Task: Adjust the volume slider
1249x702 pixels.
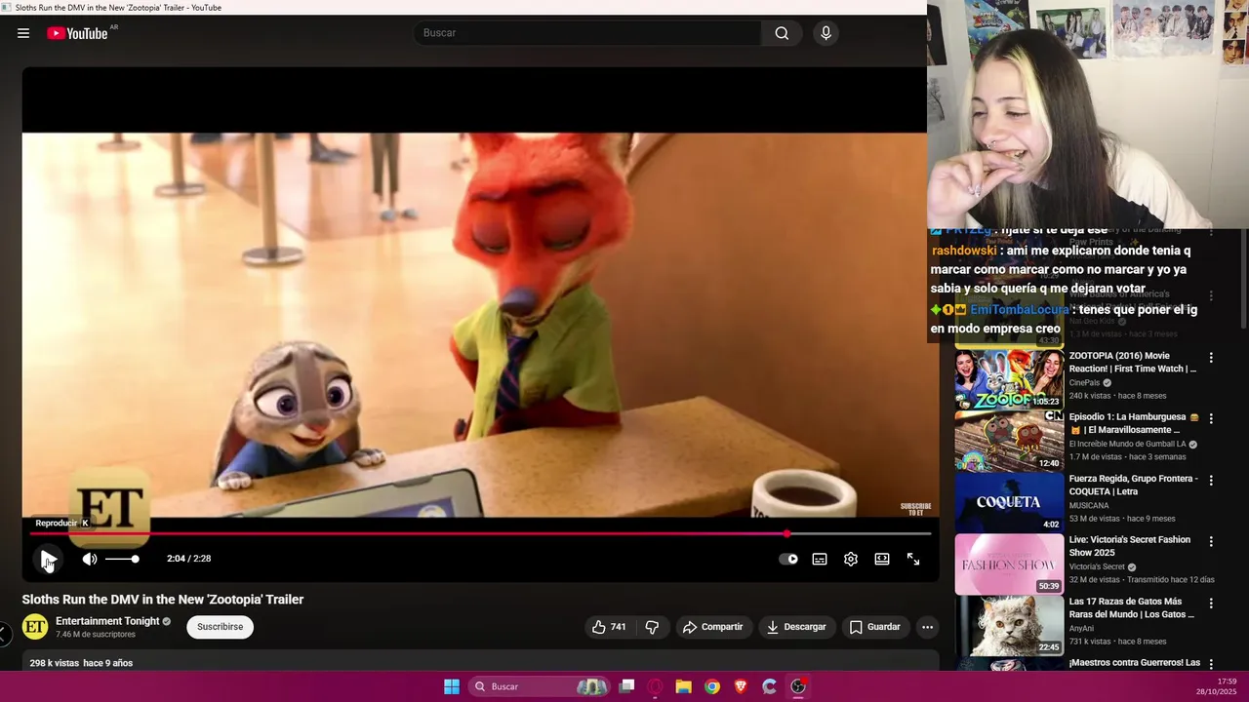Action: 122,559
